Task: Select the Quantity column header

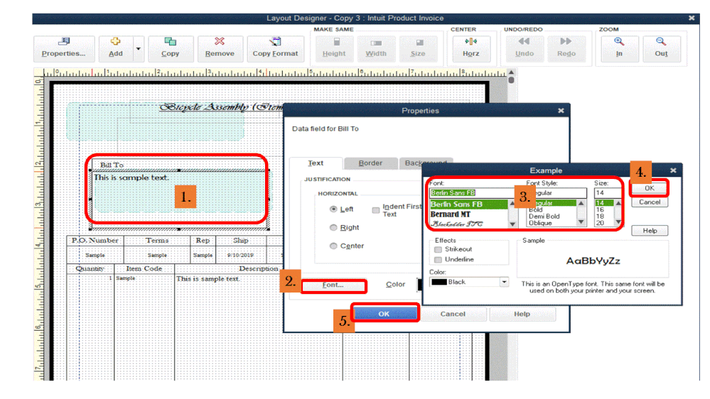Action: [90, 268]
